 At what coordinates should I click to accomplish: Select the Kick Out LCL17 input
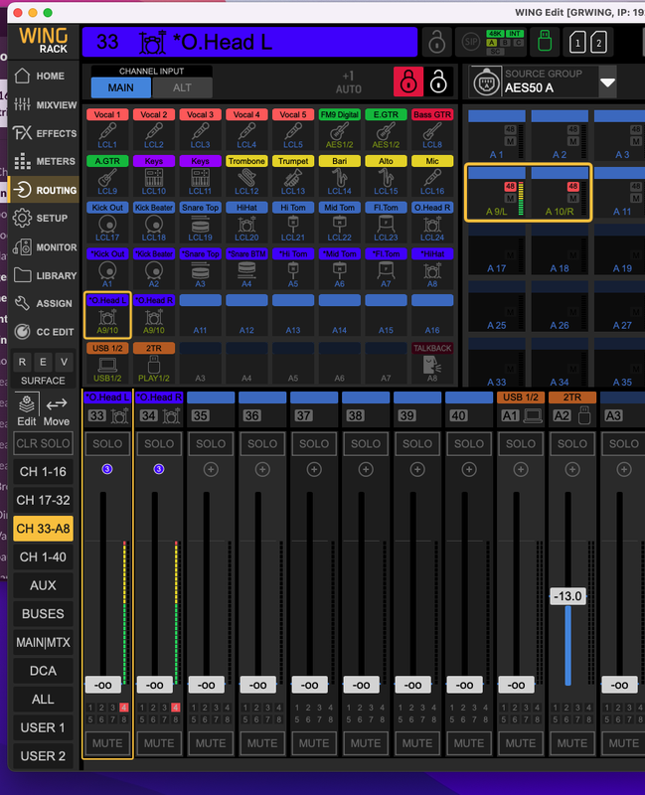point(107,222)
